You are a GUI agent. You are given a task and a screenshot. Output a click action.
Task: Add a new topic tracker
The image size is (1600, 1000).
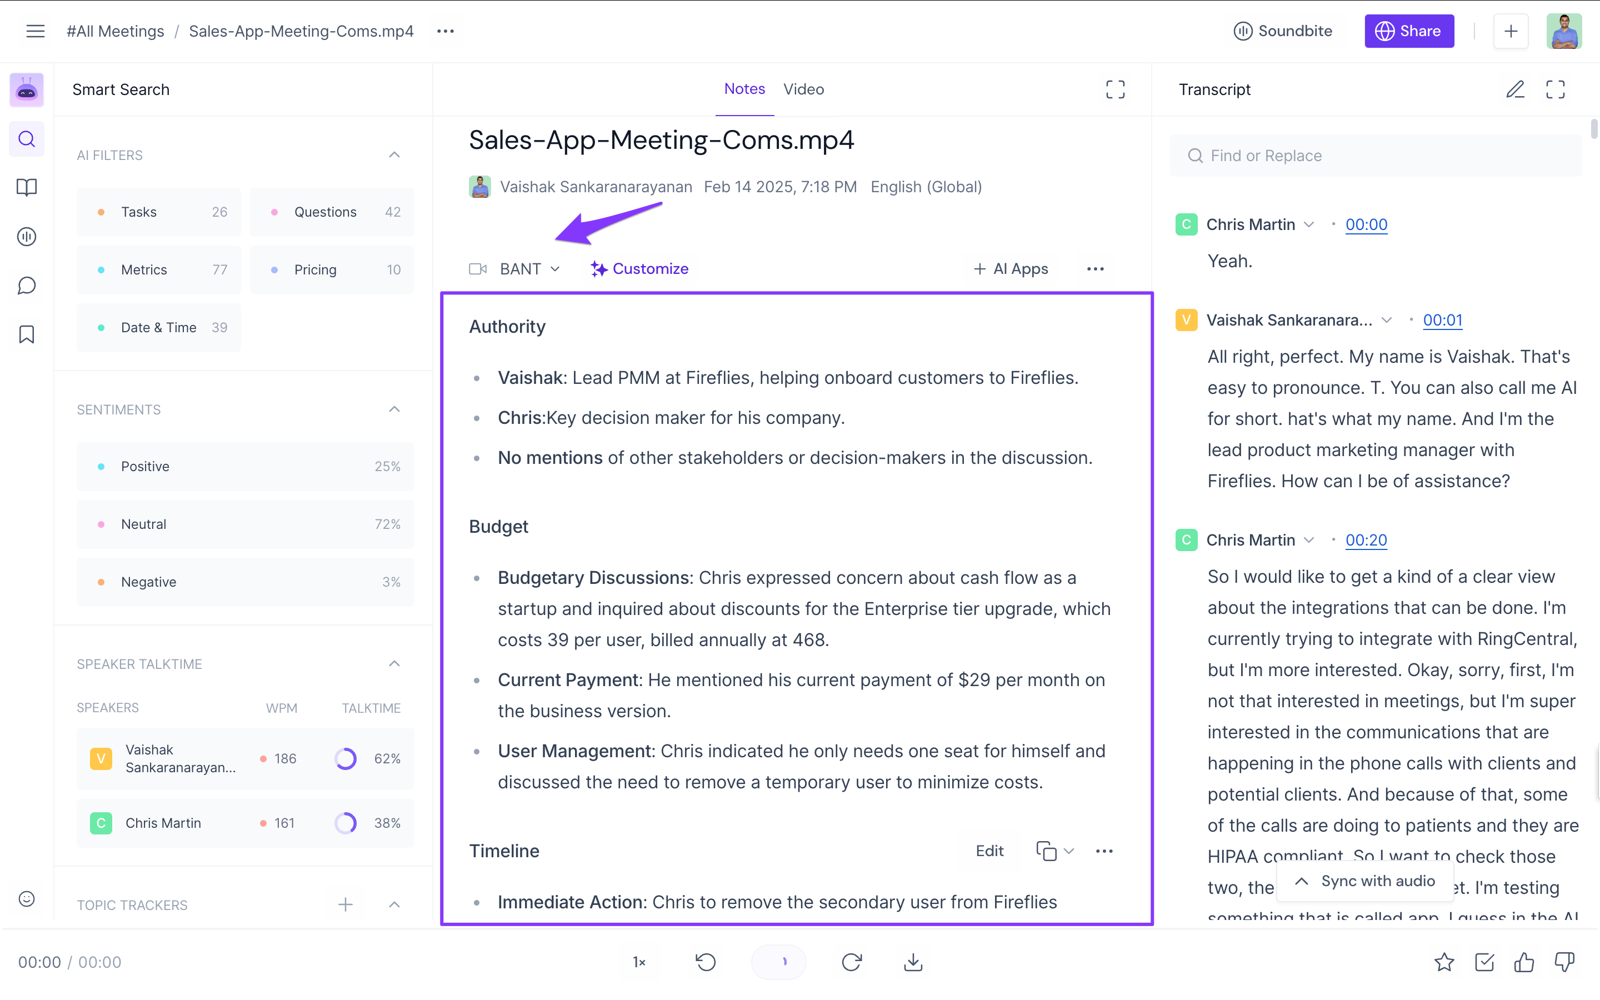(345, 905)
